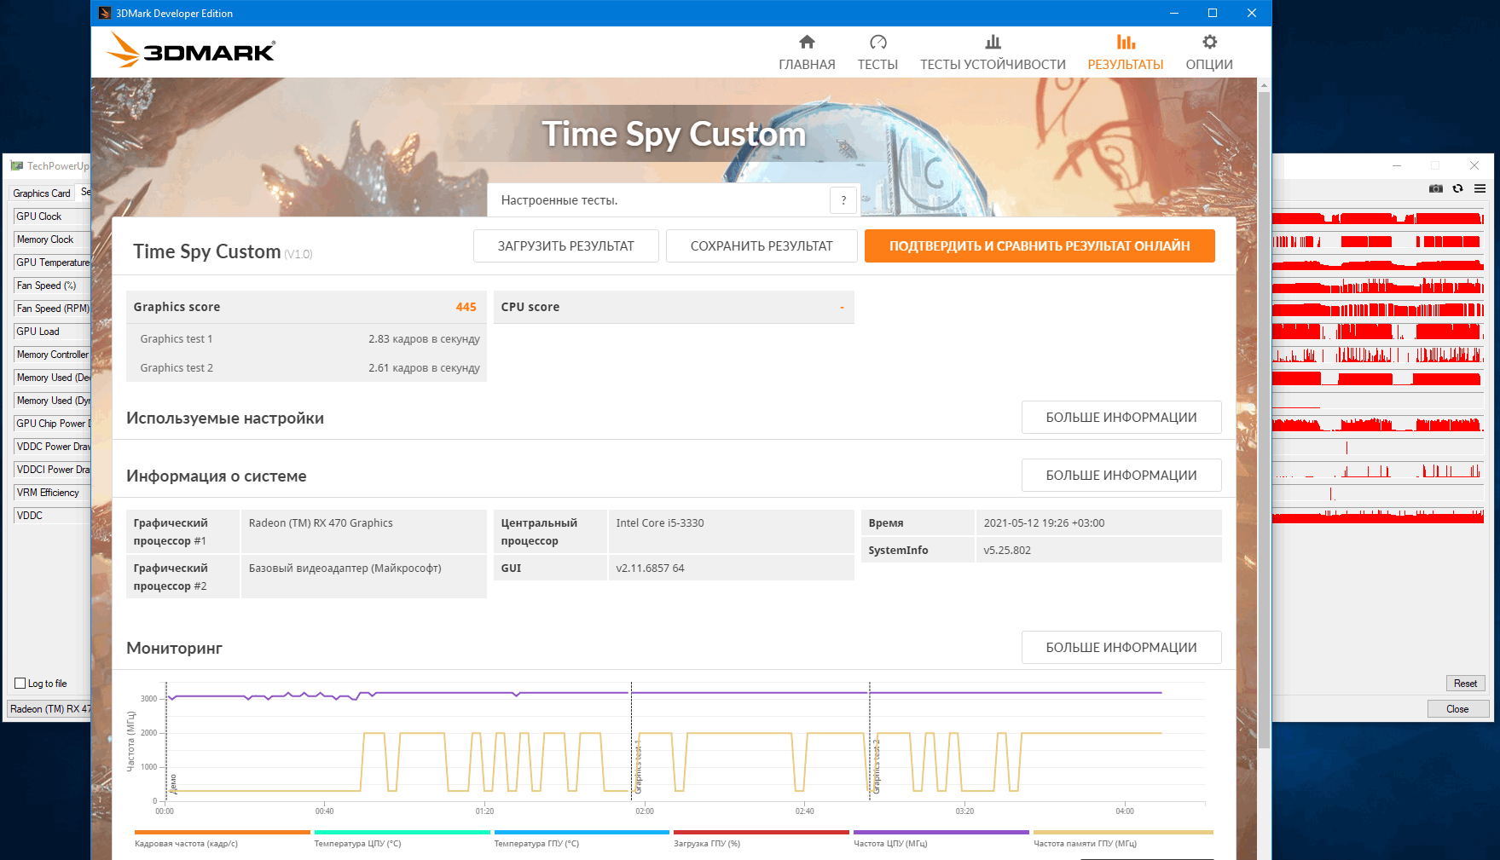Viewport: 1500px width, 860px height.
Task: Click the Graphics test 1 chart marker
Action: click(x=638, y=767)
